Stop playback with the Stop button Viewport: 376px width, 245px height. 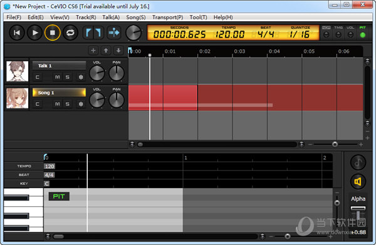coord(53,33)
